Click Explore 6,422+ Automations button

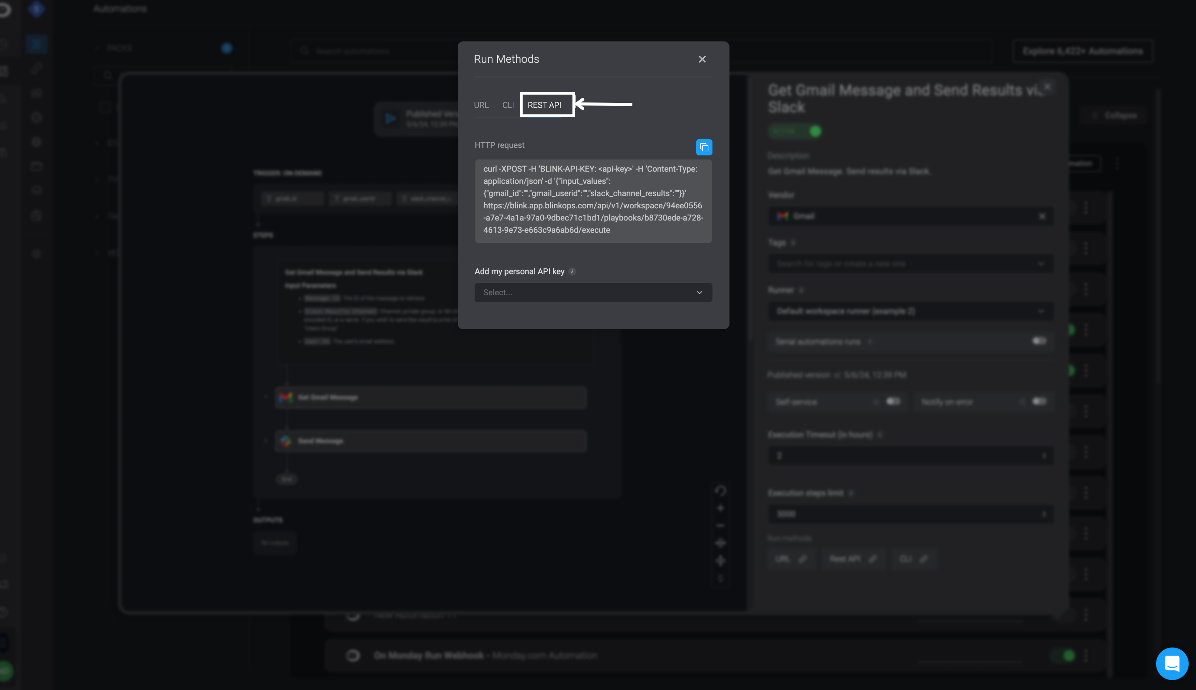tap(1082, 51)
